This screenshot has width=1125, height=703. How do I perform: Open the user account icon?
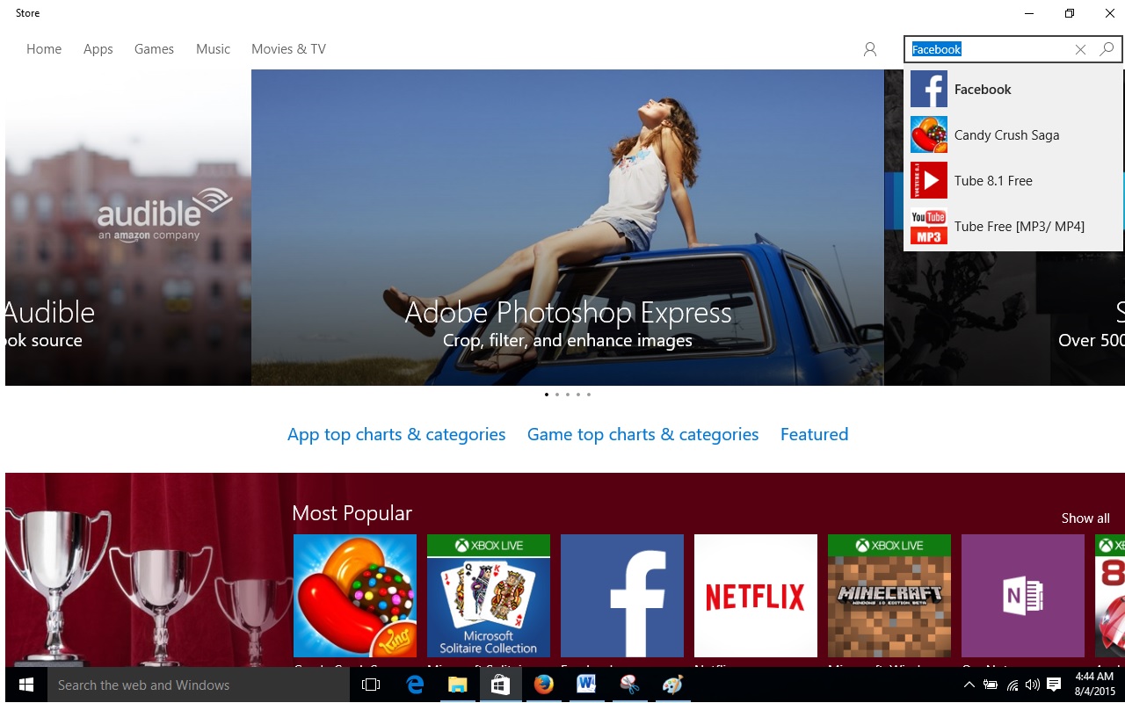click(870, 49)
